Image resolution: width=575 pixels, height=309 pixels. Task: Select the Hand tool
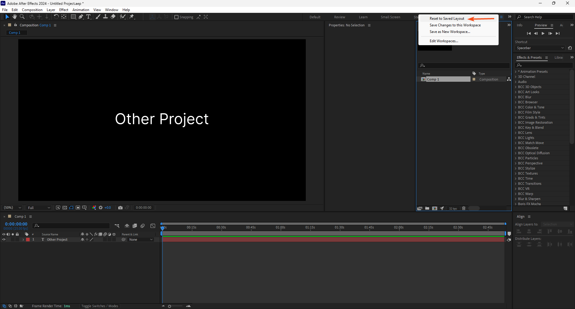coord(14,17)
